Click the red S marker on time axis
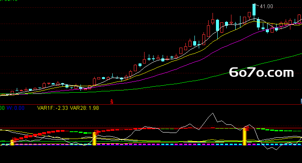This screenshot has width=302, height=163. coord(112,102)
